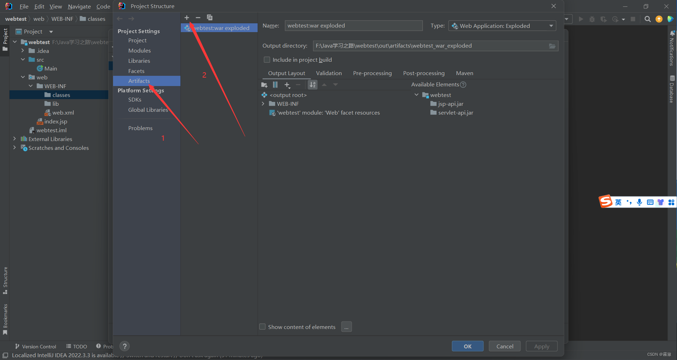Screen dimensions: 677x360
Task: Click the Debug bug icon in toolbar
Action: click(x=592, y=19)
